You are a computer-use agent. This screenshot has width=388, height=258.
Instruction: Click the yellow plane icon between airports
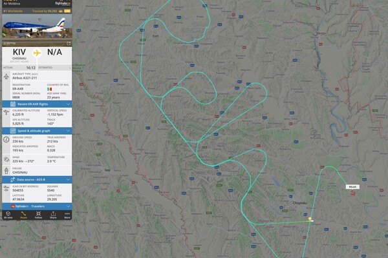(37, 53)
